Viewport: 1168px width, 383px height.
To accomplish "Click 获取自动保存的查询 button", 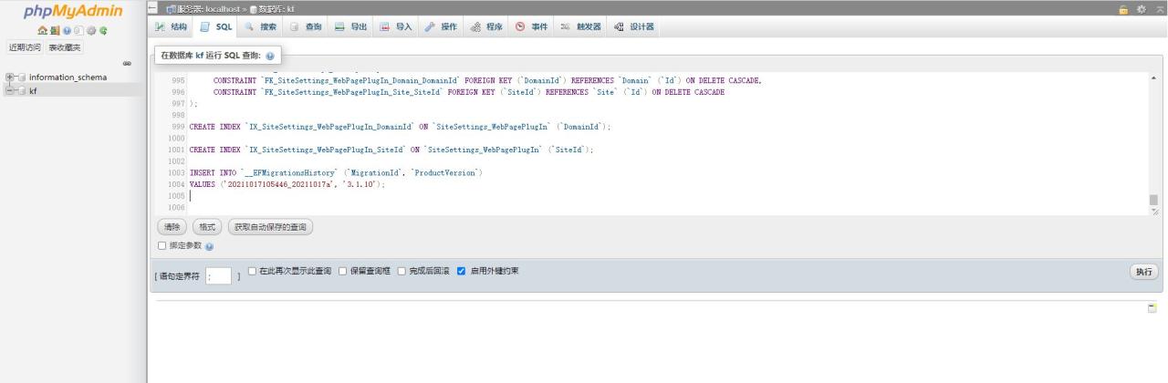I will click(270, 226).
